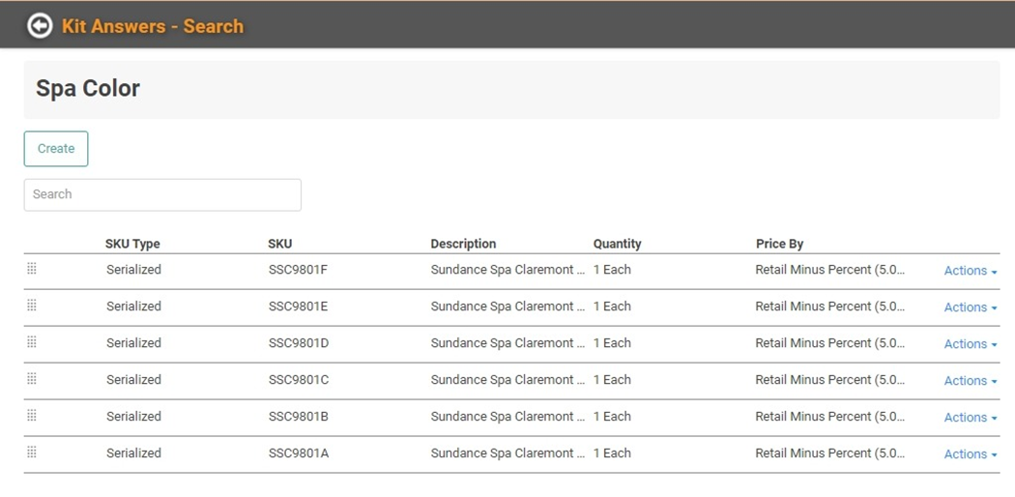This screenshot has width=1015, height=497.
Task: Open Actions dropdown for SSC9801F
Action: coord(970,271)
